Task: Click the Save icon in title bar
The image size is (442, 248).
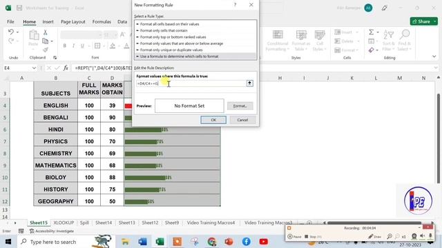Action: tap(19, 8)
